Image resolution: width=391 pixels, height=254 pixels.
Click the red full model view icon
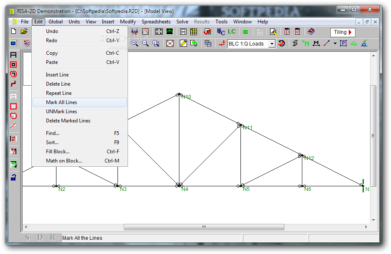170,43
